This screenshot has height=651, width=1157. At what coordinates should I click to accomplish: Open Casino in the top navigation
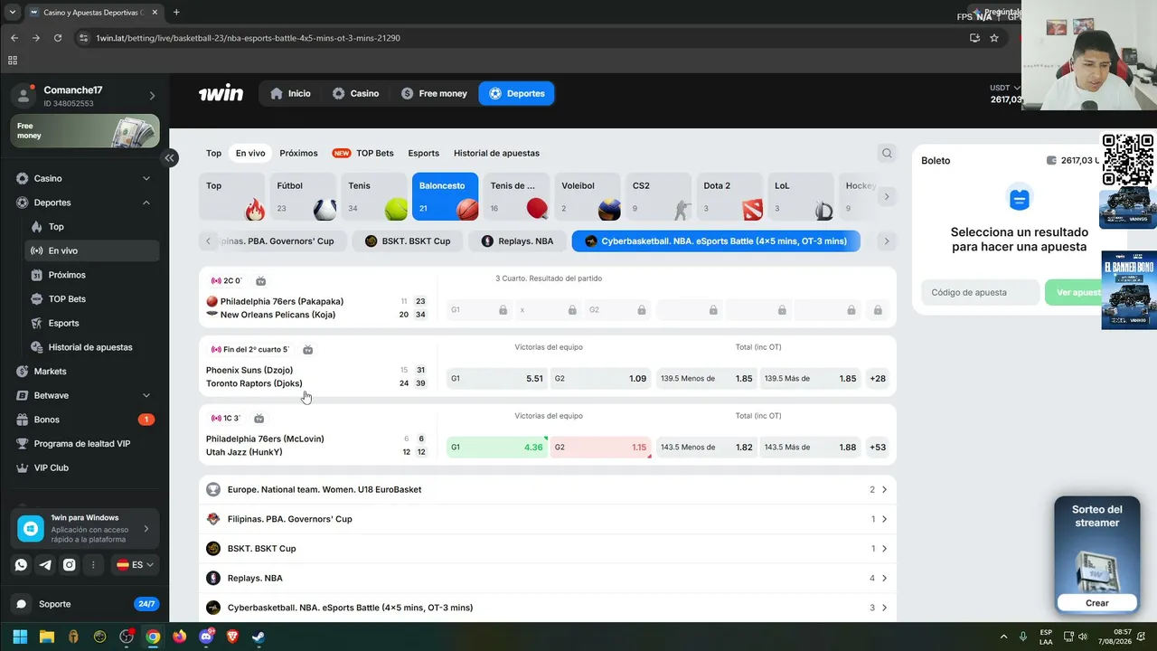click(355, 93)
